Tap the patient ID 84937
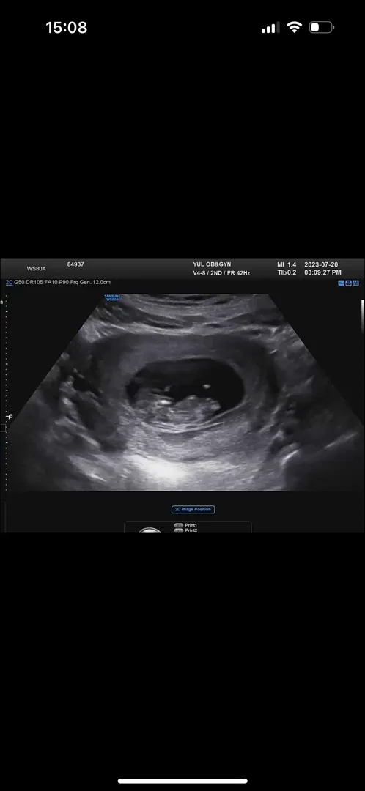Screen dimensions: 365x791 (x=75, y=264)
